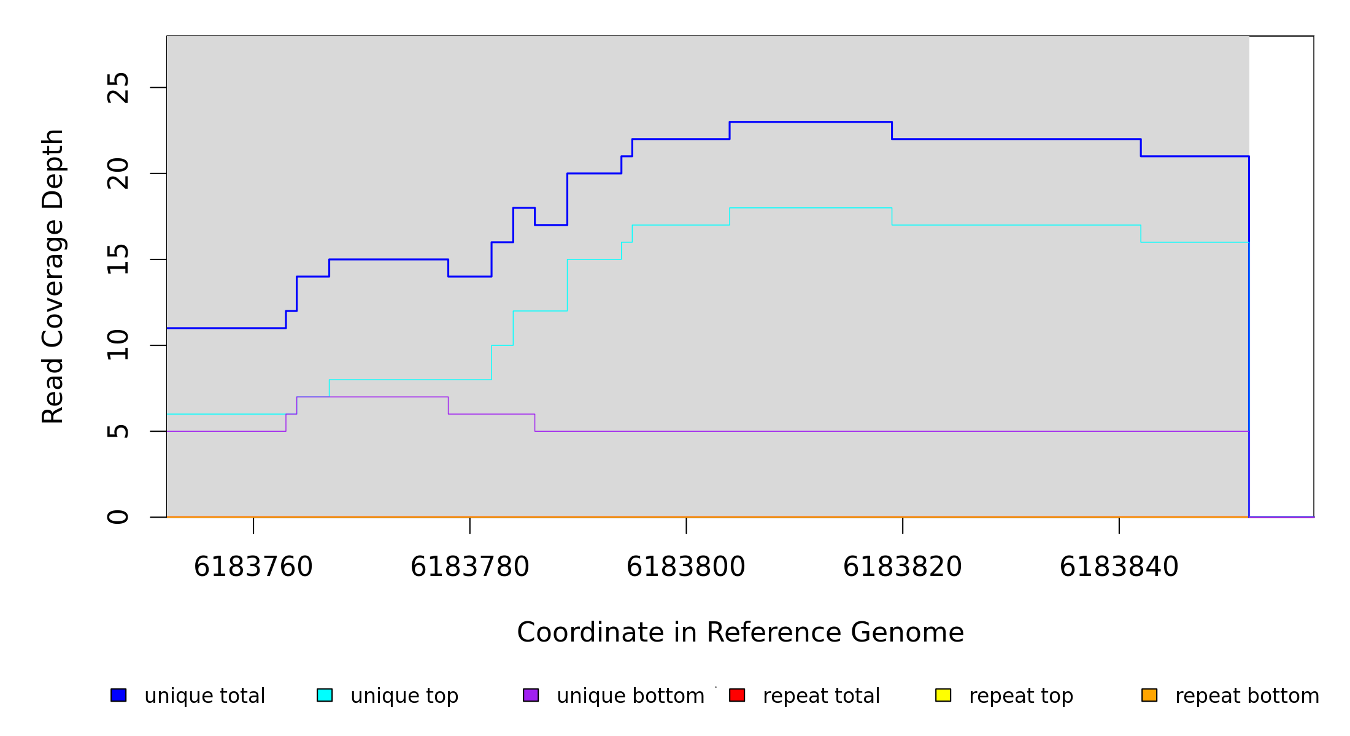This screenshot has width=1350, height=736.
Task: Click the x-axis tick label 6183760
Action: (253, 567)
